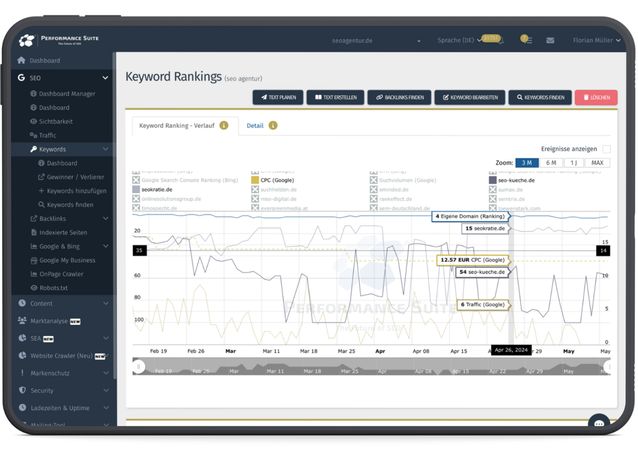Image resolution: width=638 pixels, height=460 pixels.
Task: Click the SEA pie chart icon
Action: (21, 338)
